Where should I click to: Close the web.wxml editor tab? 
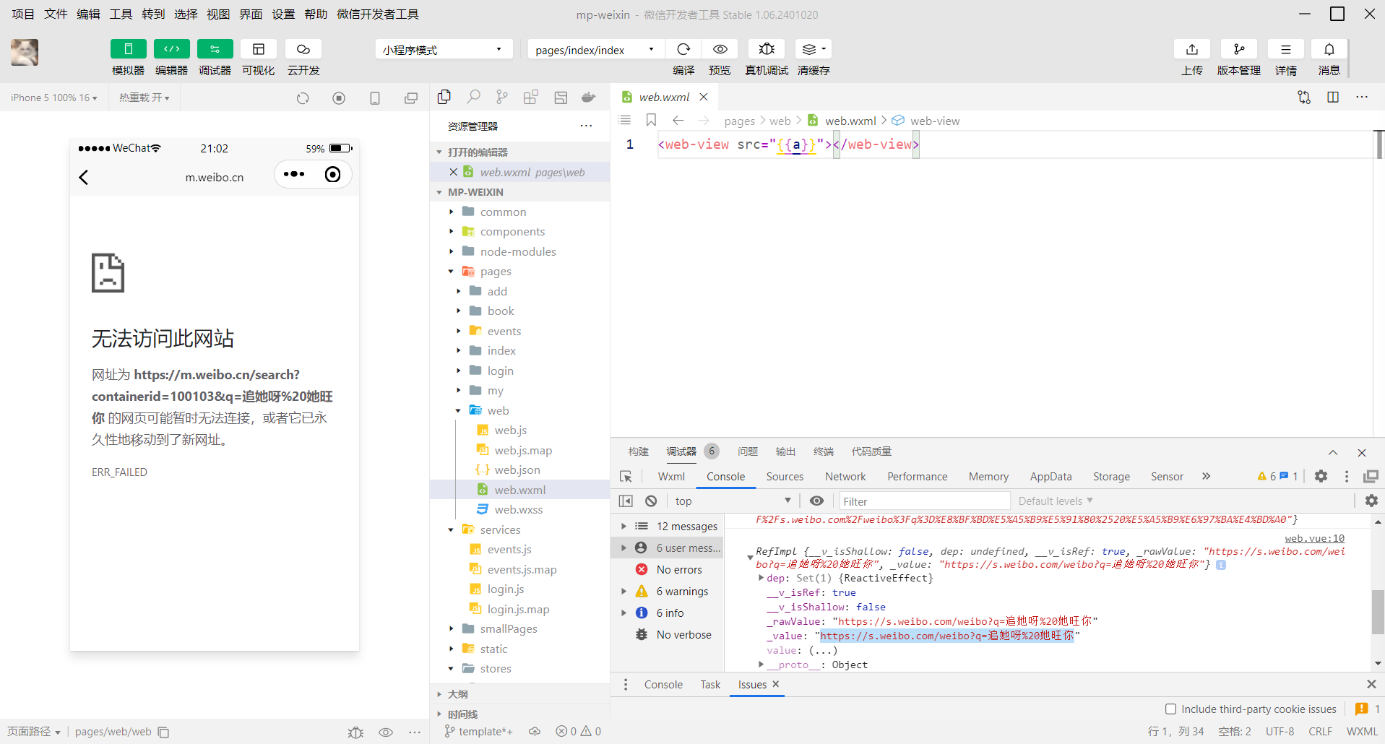(704, 97)
